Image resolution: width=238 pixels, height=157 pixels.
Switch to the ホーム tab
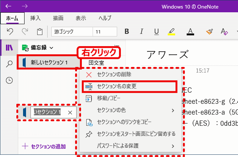12,18
